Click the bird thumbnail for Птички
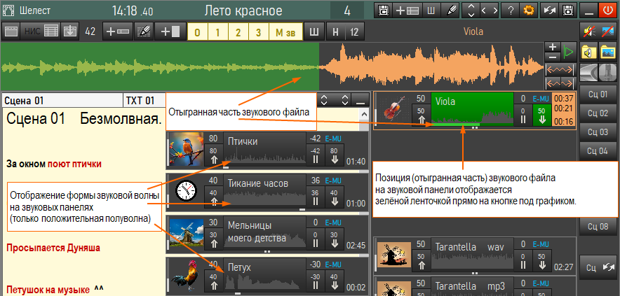Image resolution: width=620 pixels, height=296 pixels. (186, 149)
